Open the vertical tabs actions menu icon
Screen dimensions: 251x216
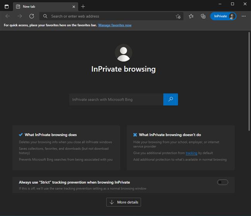pyautogui.click(x=7, y=7)
